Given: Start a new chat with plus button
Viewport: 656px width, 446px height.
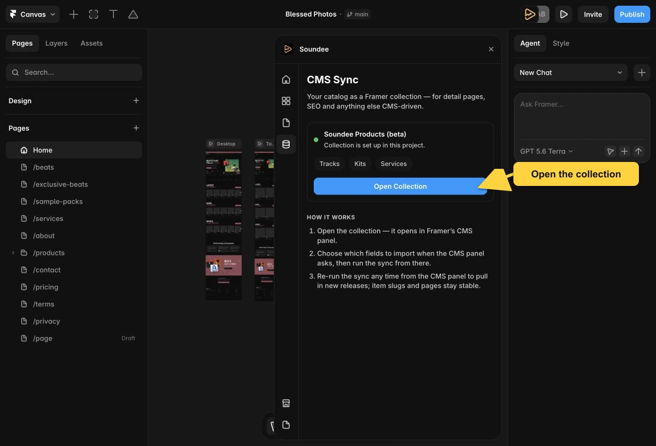Looking at the screenshot, I should click(x=641, y=72).
